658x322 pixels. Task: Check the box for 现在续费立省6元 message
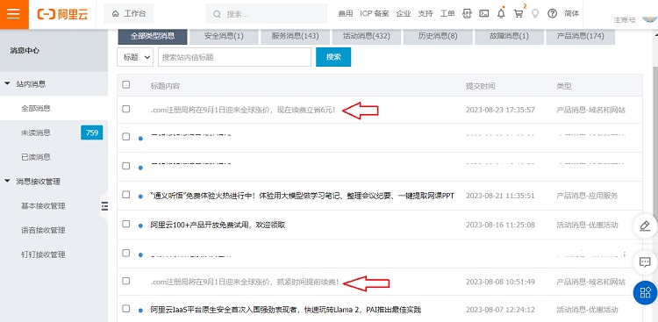[125, 109]
